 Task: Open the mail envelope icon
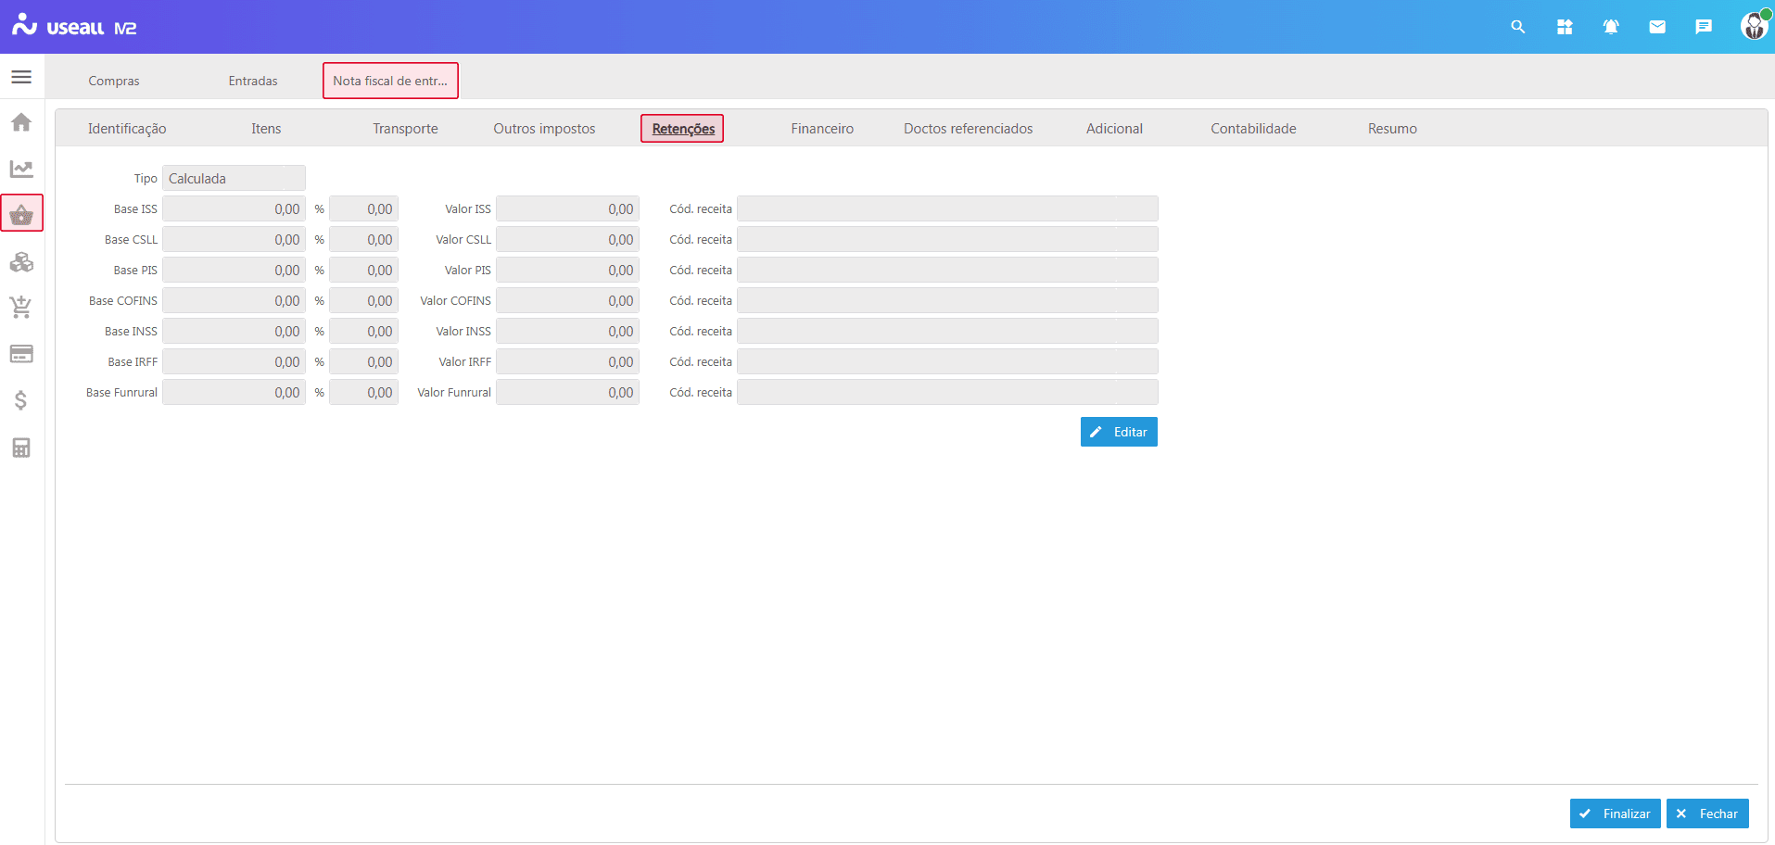pos(1657,27)
